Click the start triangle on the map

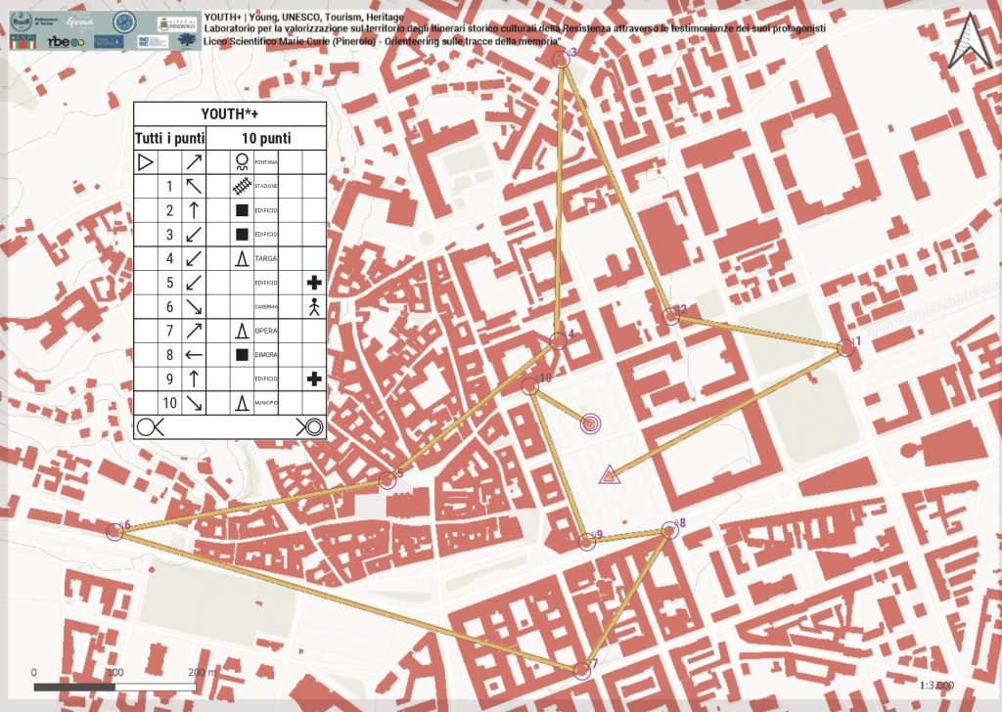click(609, 475)
